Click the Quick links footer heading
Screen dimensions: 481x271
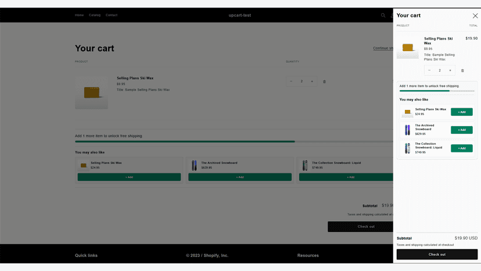[86, 255]
